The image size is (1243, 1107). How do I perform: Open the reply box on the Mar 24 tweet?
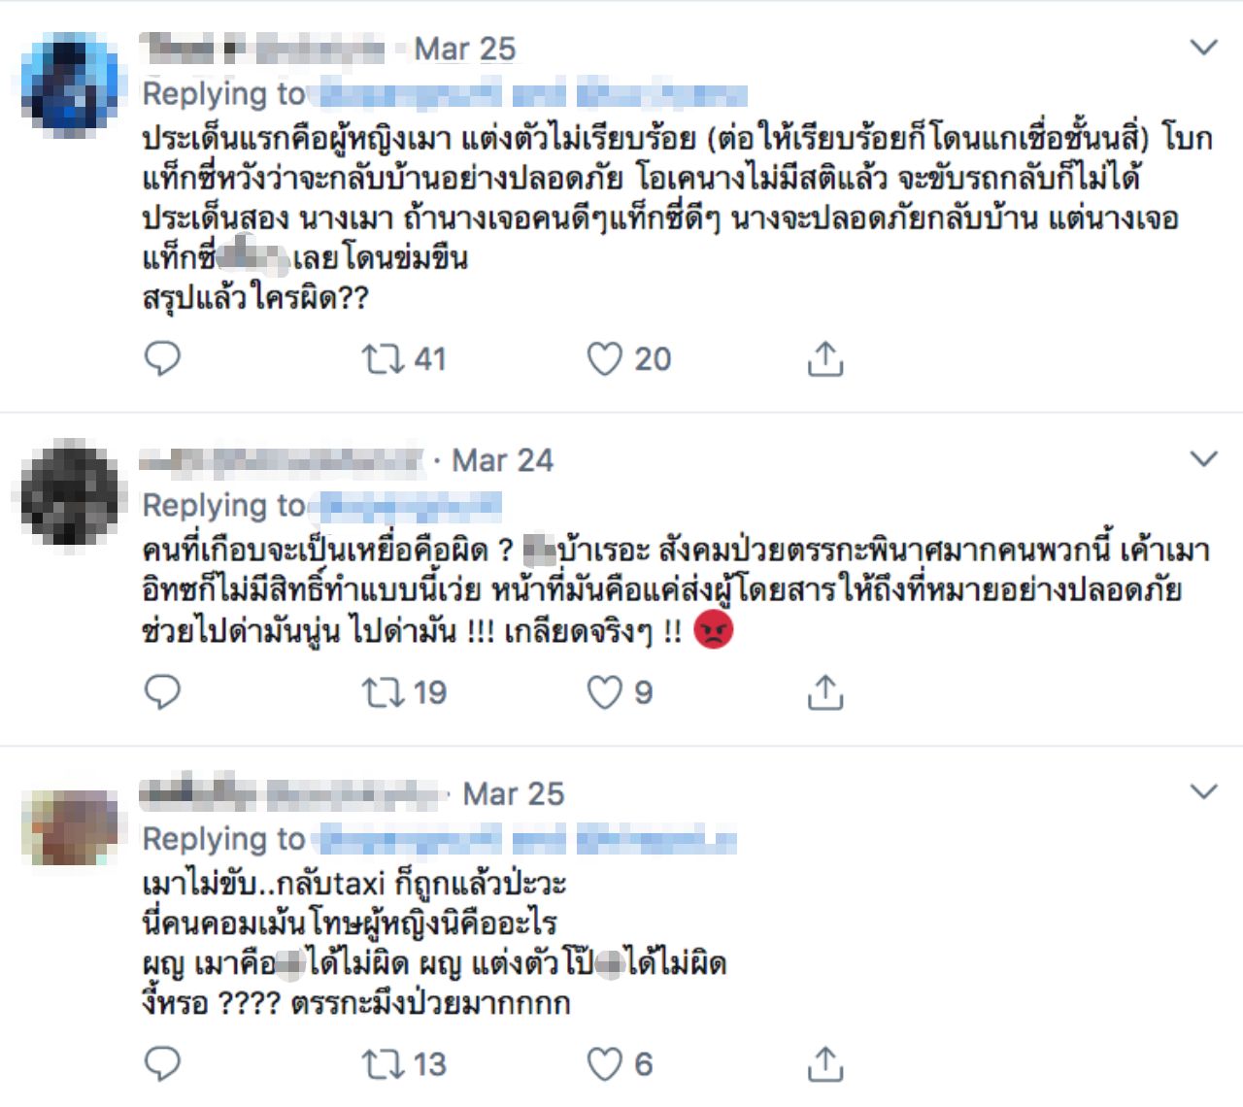(x=162, y=692)
